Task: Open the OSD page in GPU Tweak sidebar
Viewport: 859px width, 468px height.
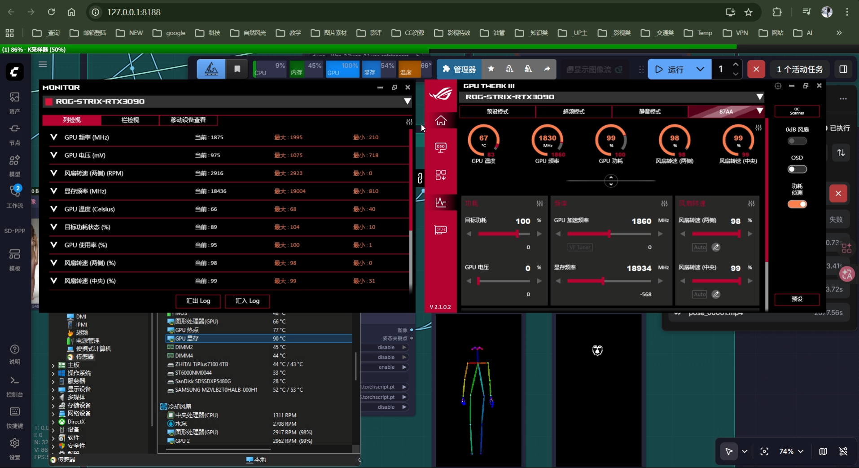Action: click(441, 147)
